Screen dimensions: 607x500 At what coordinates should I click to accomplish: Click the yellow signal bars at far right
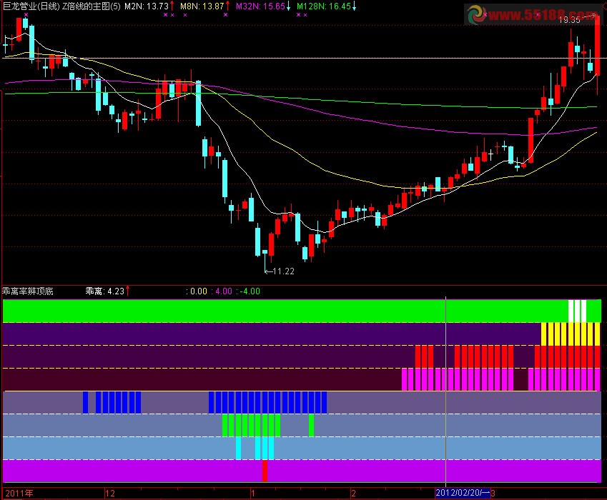click(571, 334)
